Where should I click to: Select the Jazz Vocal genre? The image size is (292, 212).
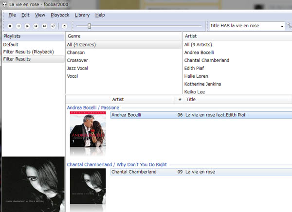(x=124, y=68)
